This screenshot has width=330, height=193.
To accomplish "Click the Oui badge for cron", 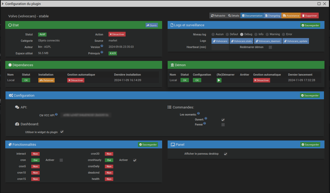I will pyautogui.click(x=35, y=160).
